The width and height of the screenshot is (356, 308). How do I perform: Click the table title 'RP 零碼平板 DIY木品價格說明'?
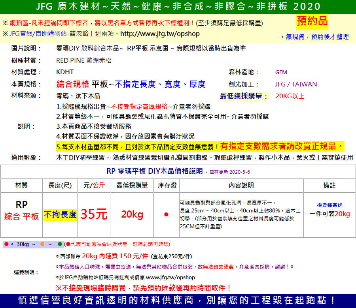pyautogui.click(x=155, y=171)
